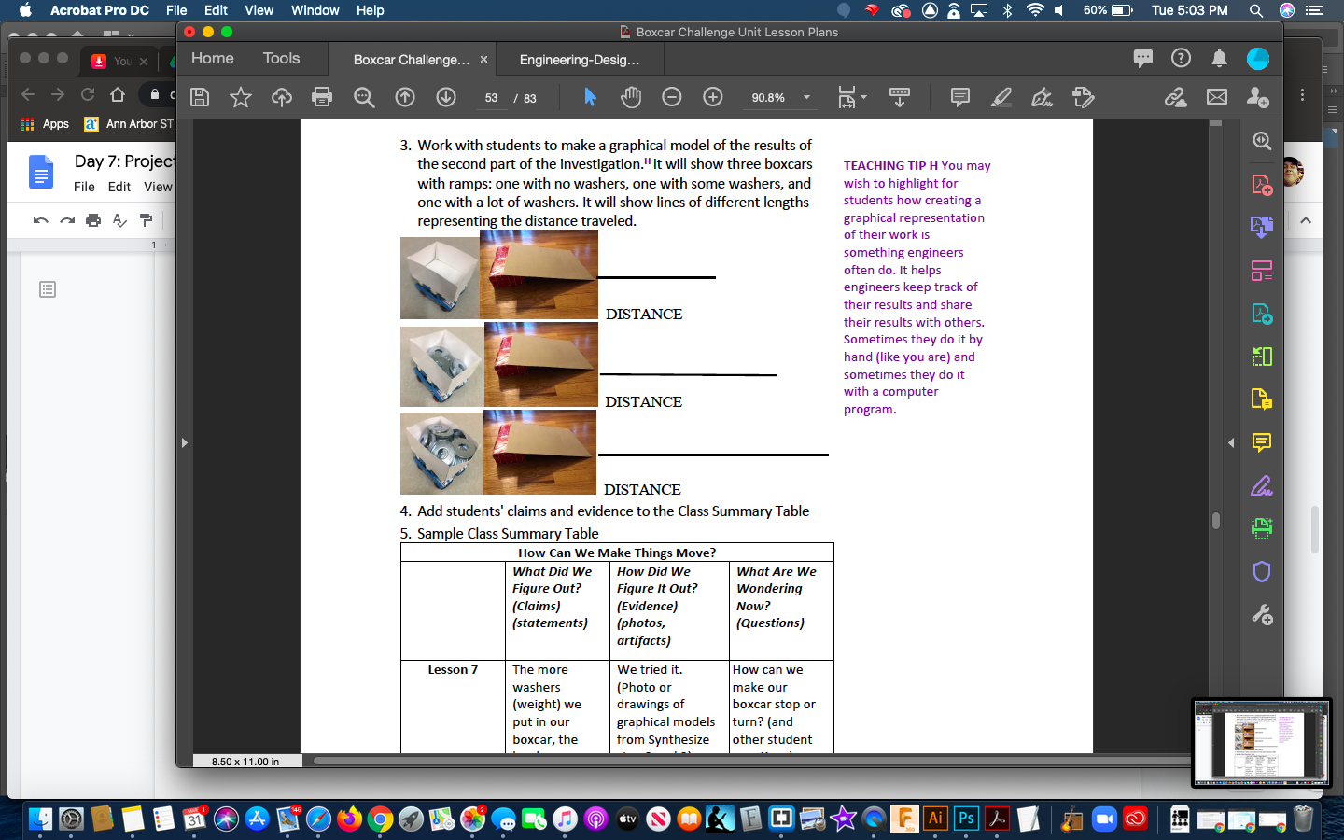This screenshot has height=840, width=1344.
Task: Click the Apps bookmark in Chrome
Action: [x=45, y=123]
